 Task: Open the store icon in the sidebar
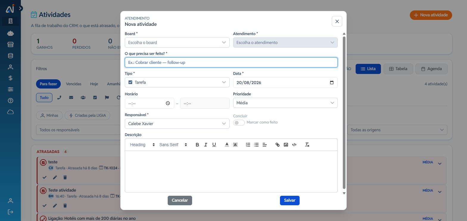[x=10, y=45]
